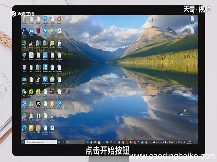This screenshot has width=217, height=162.
Task: Open the Action Center notification icon
Action: pyautogui.click(x=194, y=142)
